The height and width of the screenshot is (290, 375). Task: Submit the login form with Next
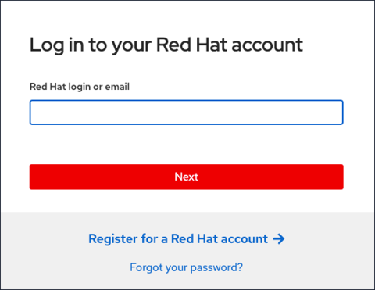[x=187, y=177]
